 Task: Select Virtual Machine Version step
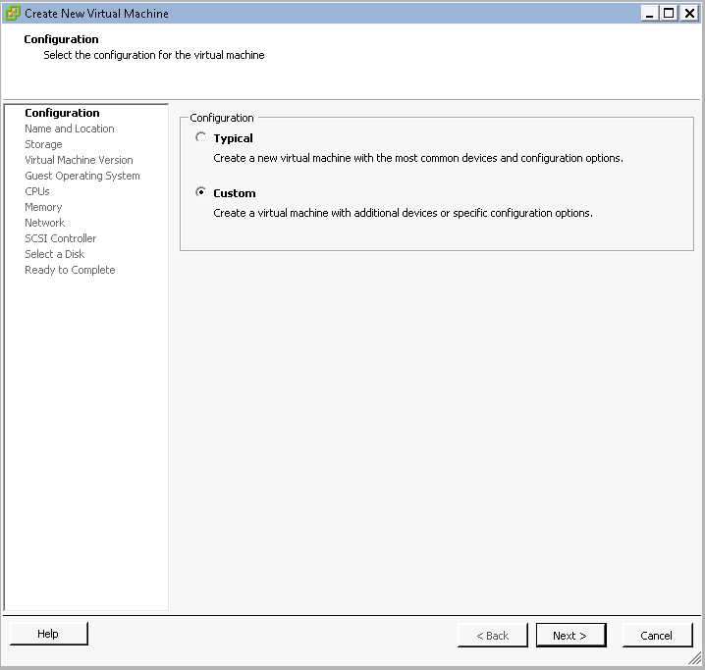(79, 160)
